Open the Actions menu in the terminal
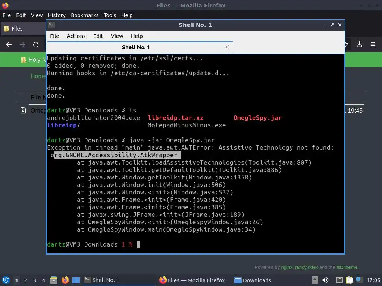 pos(76,36)
